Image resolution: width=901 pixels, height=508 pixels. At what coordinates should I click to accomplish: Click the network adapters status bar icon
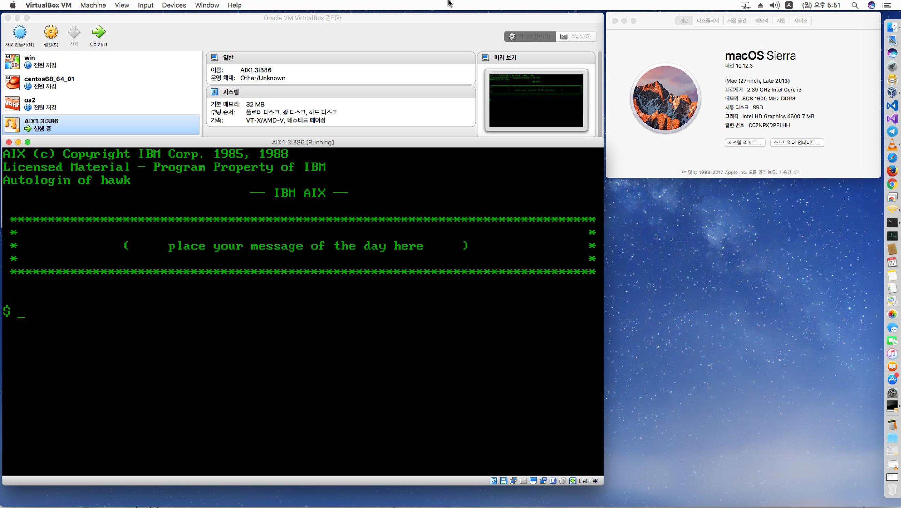pos(513,481)
